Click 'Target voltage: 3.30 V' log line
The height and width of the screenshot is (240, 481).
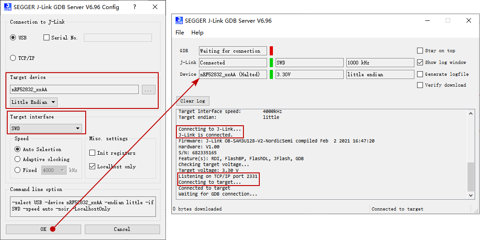(x=209, y=170)
